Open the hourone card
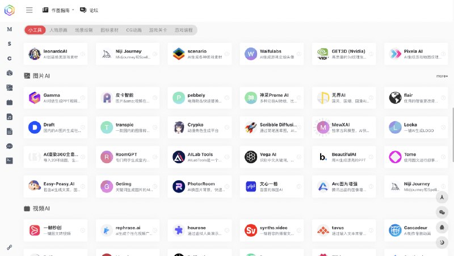454x256 pixels. 200,231
